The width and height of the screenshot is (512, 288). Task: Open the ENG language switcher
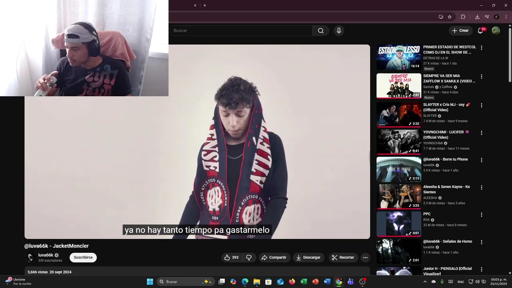click(x=461, y=282)
